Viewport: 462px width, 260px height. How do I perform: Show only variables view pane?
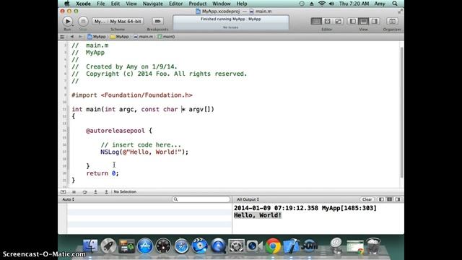click(x=381, y=199)
